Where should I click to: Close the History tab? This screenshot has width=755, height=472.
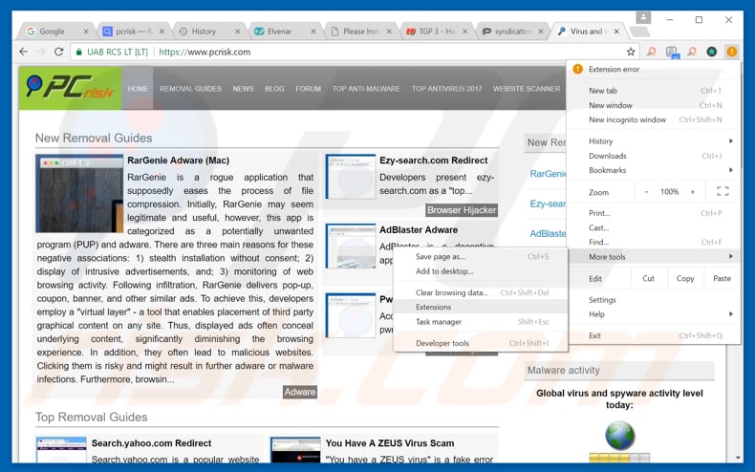pos(237,32)
